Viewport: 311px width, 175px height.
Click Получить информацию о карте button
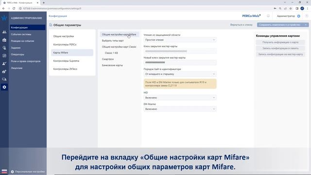(x=280, y=42)
